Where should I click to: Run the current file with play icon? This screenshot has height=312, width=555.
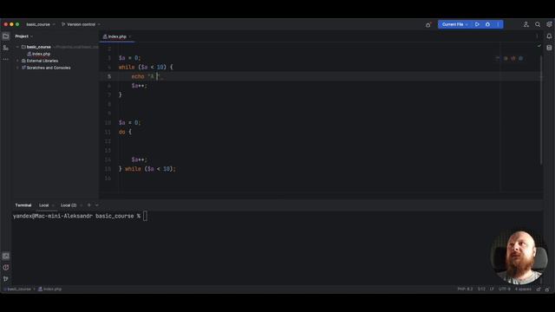(477, 24)
